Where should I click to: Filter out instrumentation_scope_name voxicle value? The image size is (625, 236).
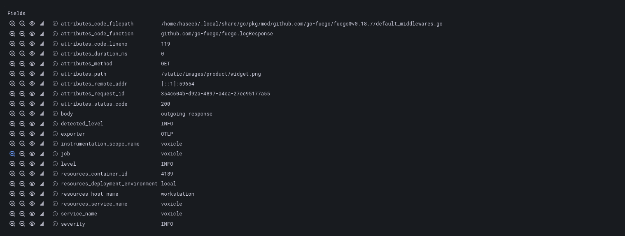point(22,144)
